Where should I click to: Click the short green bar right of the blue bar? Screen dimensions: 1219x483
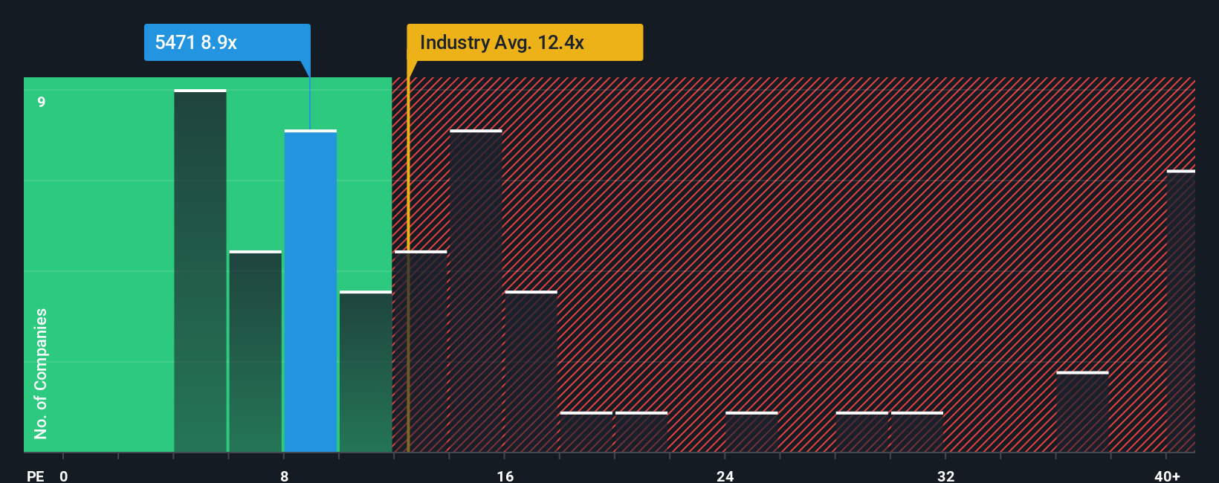(x=366, y=372)
